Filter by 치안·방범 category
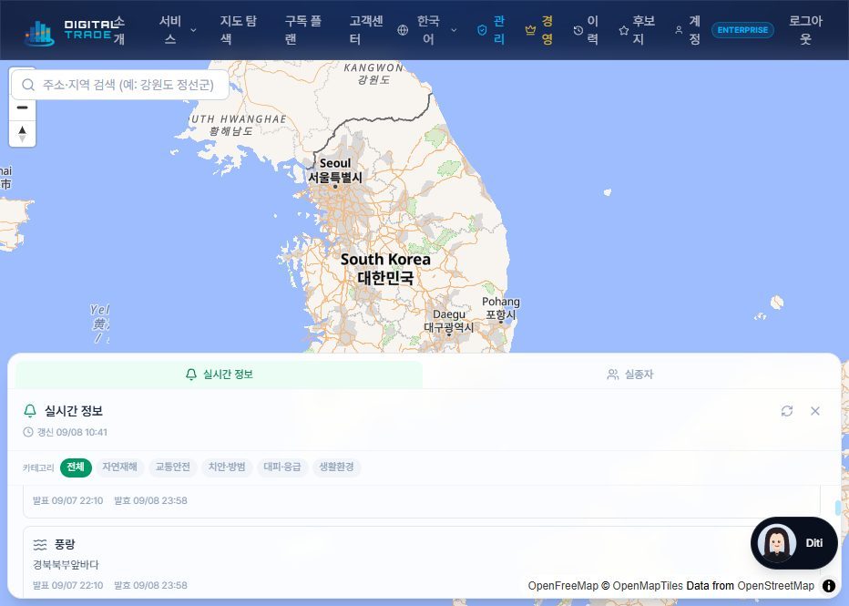This screenshot has height=606, width=849. point(227,467)
